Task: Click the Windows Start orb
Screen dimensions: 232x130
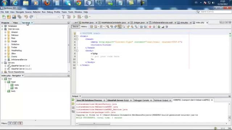Action: coord(4,3)
